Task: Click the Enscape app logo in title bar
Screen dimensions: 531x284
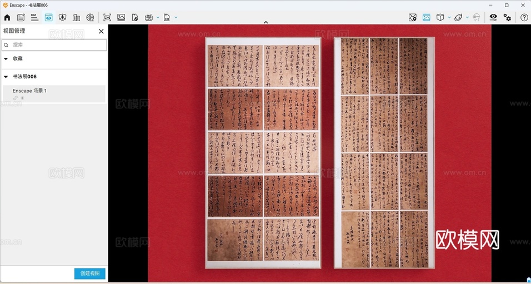Action: pyautogui.click(x=5, y=5)
